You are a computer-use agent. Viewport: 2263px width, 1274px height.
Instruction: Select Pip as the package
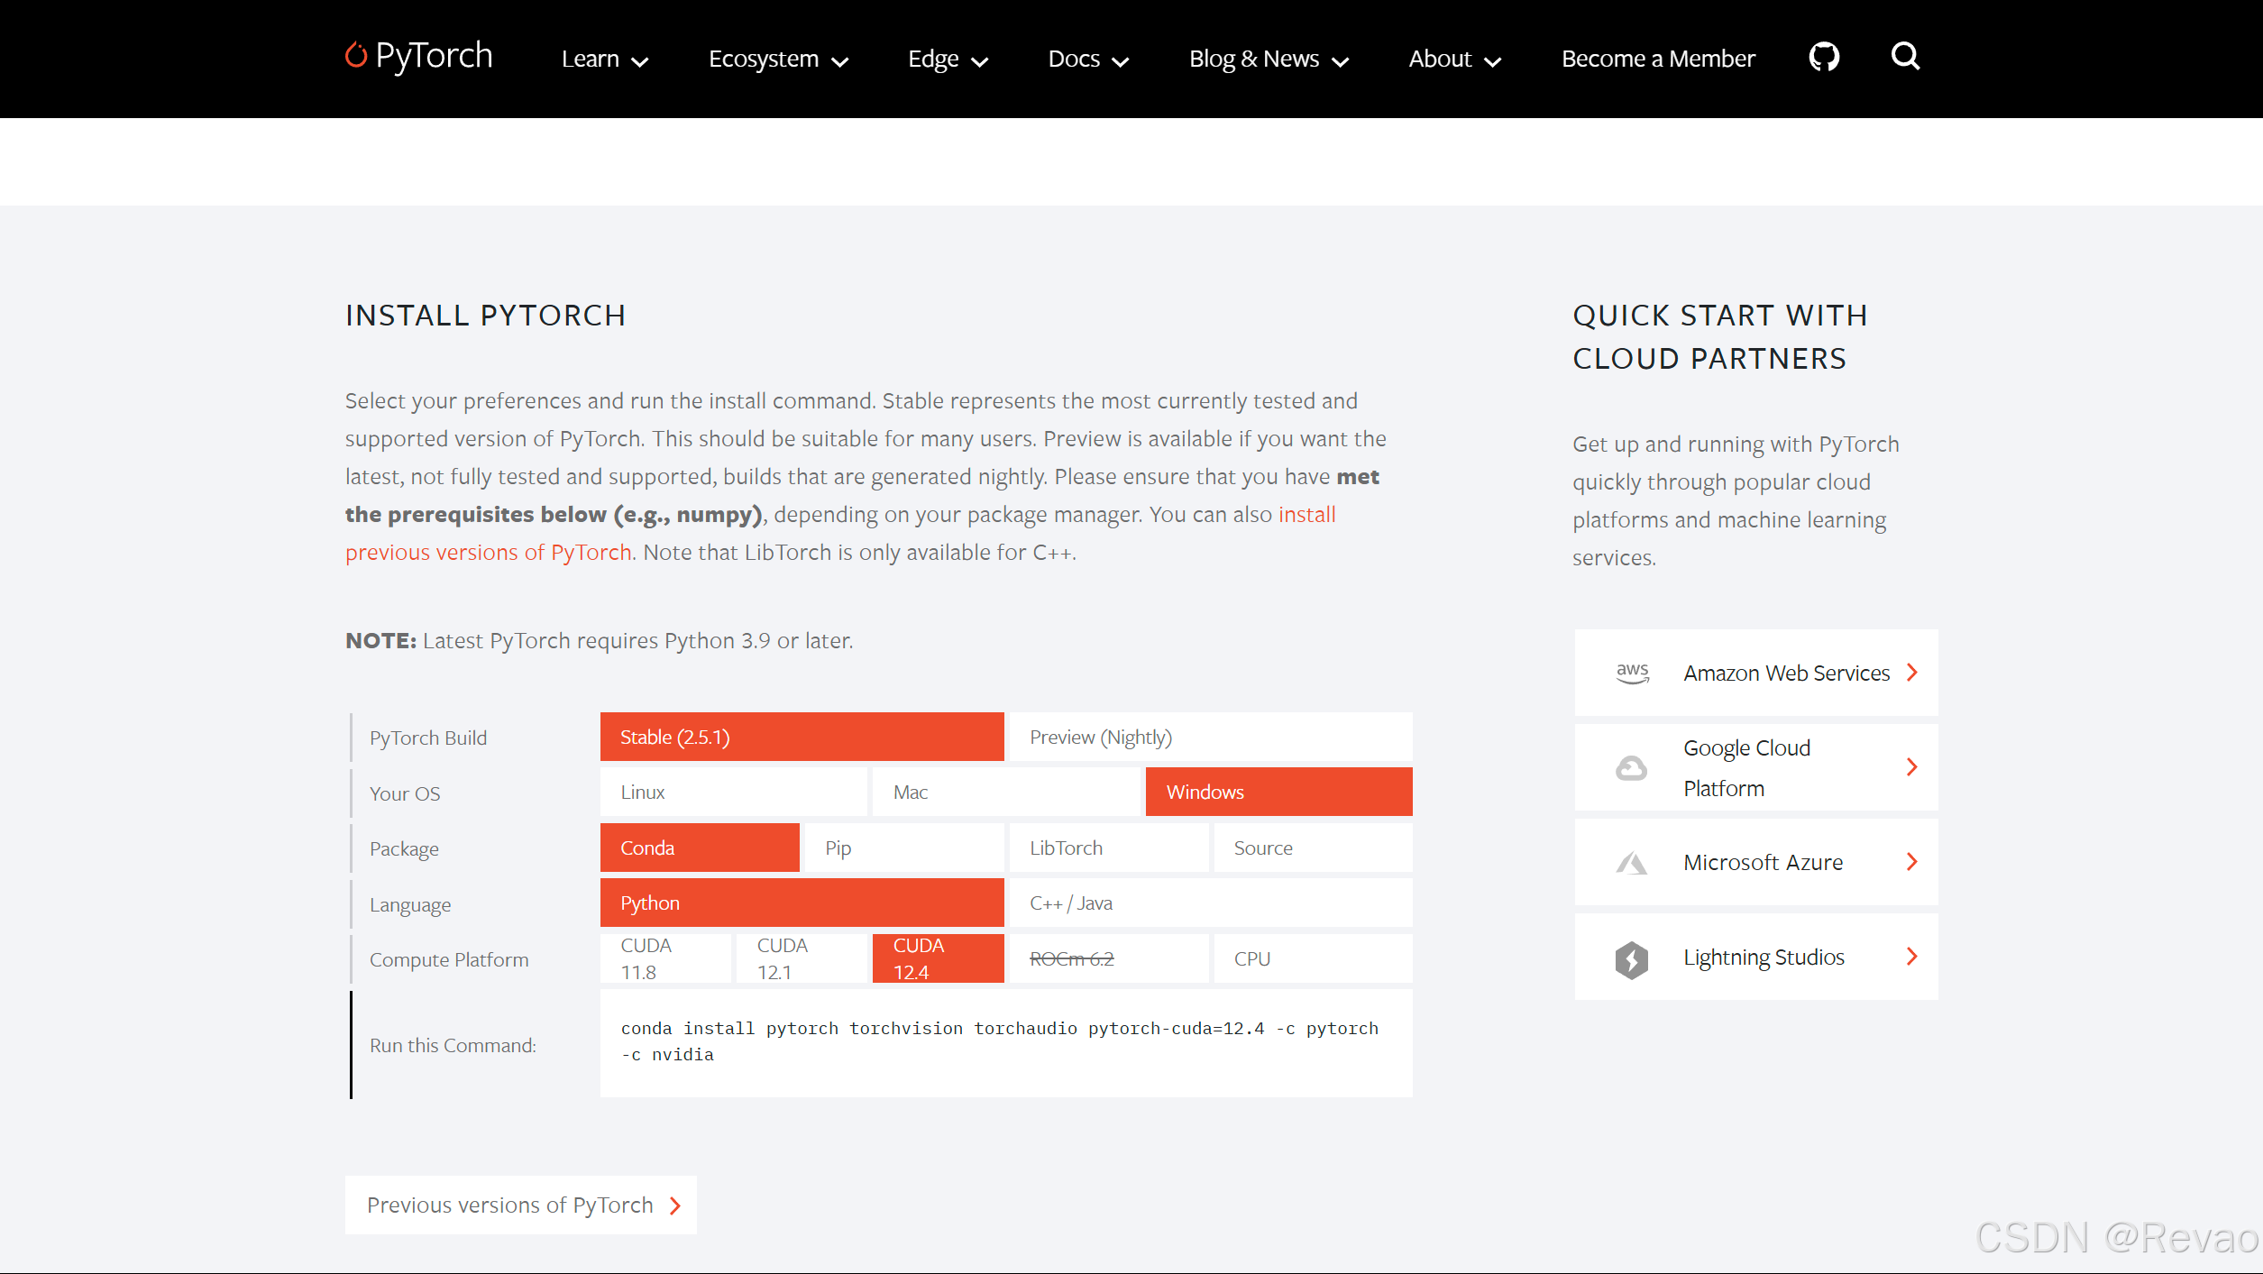tap(903, 848)
